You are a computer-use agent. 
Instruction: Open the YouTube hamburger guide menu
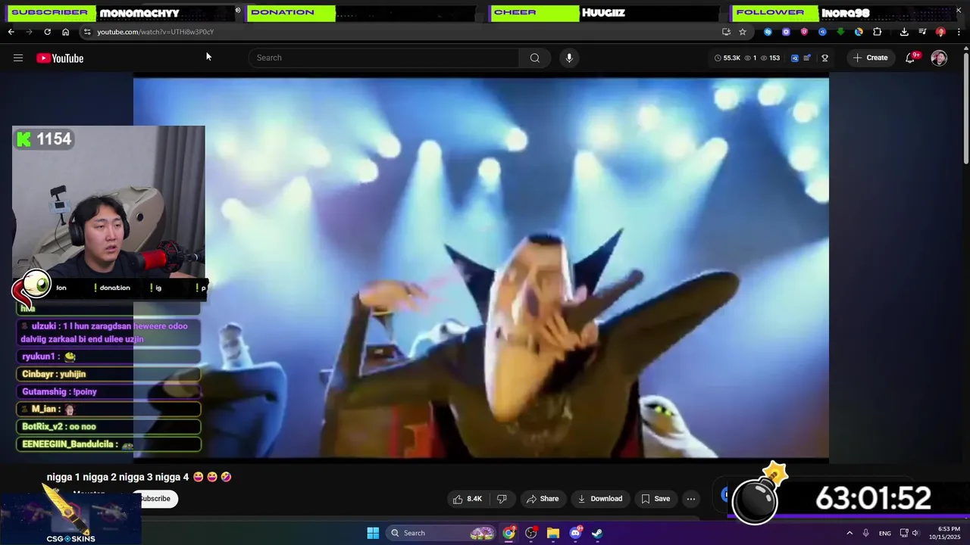pos(18,58)
